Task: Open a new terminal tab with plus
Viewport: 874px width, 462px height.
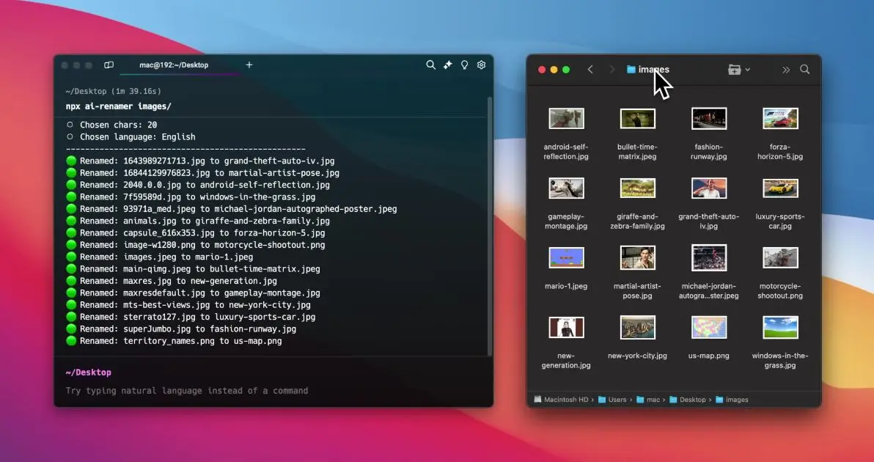Action: point(249,65)
